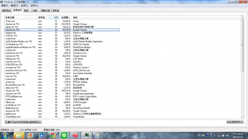Select the wcourier.exe *32 row

coord(62,67)
